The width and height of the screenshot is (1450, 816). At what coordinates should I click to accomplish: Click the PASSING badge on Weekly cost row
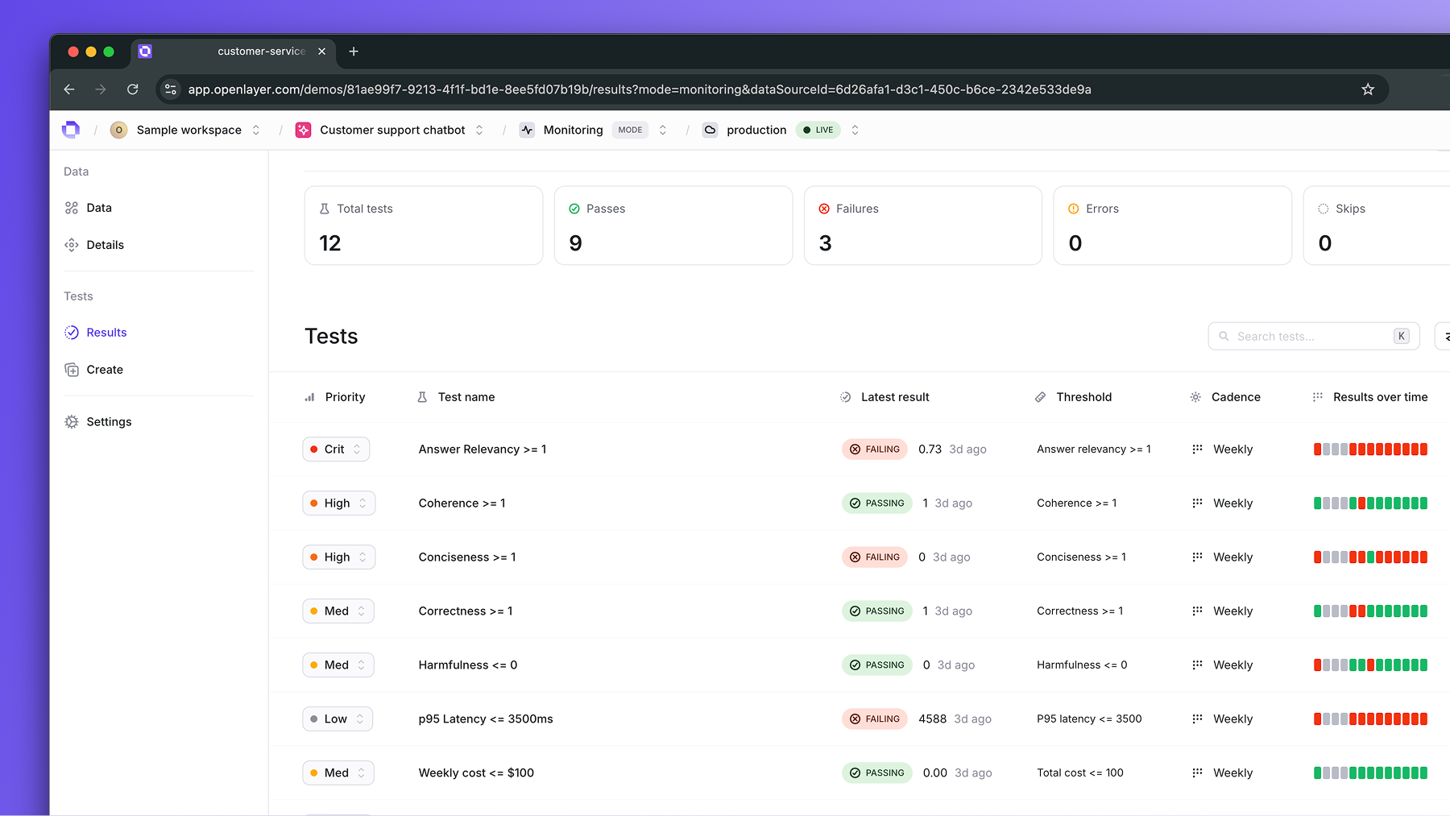(x=877, y=773)
